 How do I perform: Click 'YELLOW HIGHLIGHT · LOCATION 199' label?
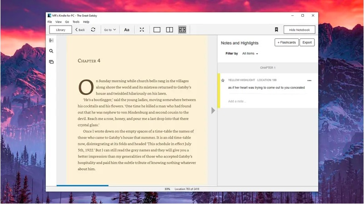click(252, 80)
